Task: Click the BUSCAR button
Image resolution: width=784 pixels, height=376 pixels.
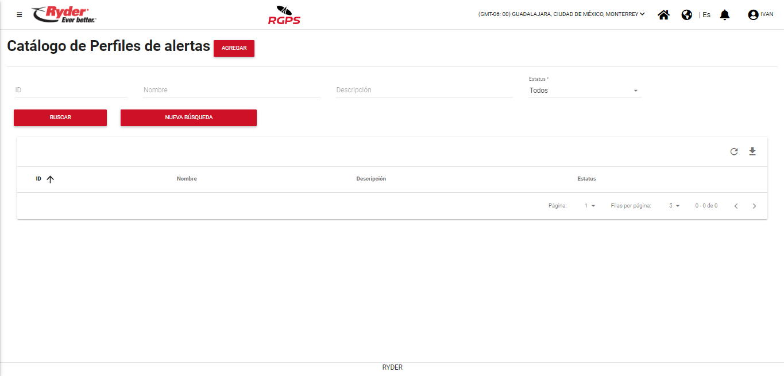Action: pos(60,117)
